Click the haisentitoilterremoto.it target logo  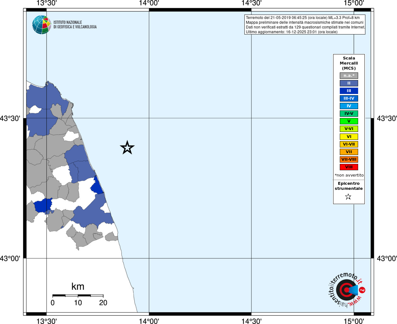(x=346, y=290)
